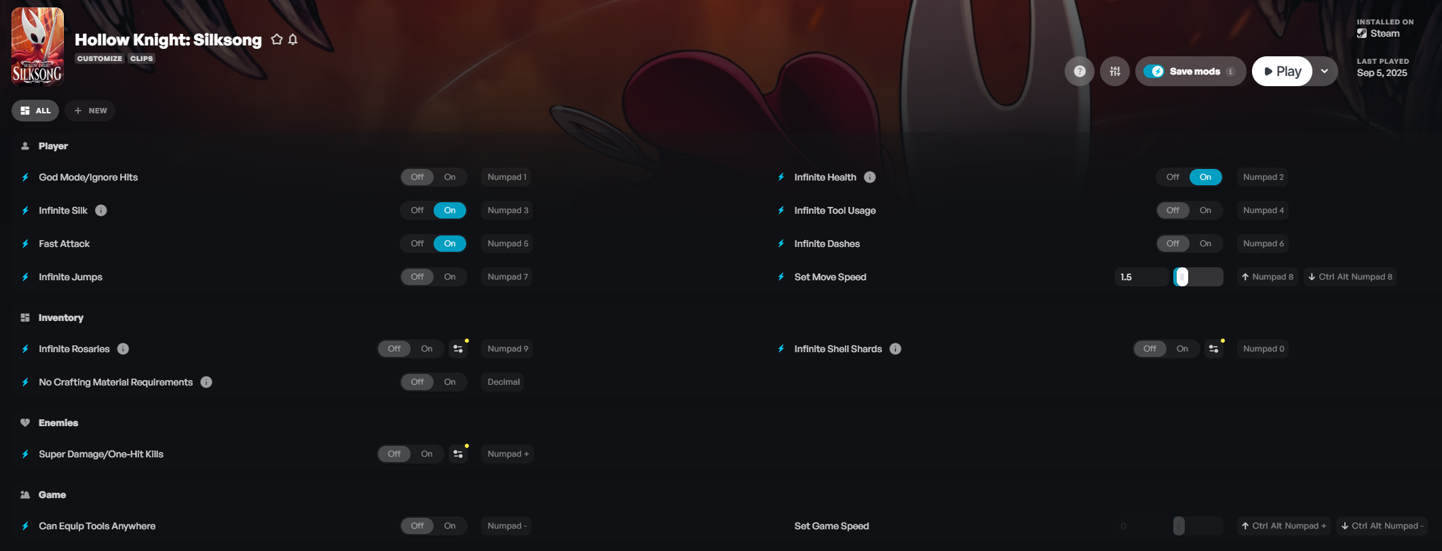Open the CUSTOMIZE tag
This screenshot has height=551, width=1442.
(100, 58)
